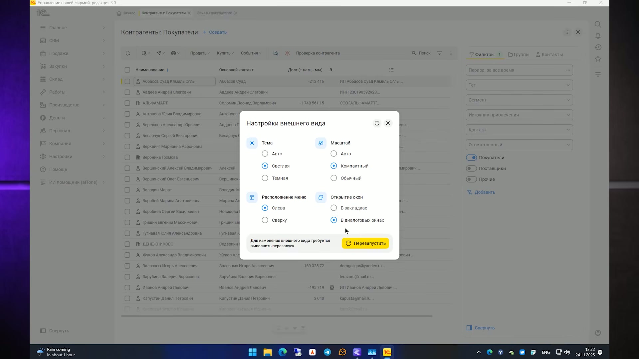The width and height of the screenshot is (639, 359).
Task: Open the history clock icon
Action: point(598,47)
